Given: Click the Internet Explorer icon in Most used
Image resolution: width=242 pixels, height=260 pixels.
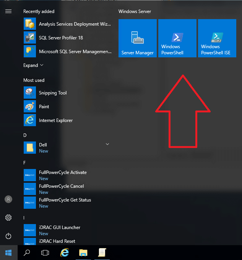Looking at the screenshot, I should click(30, 120).
